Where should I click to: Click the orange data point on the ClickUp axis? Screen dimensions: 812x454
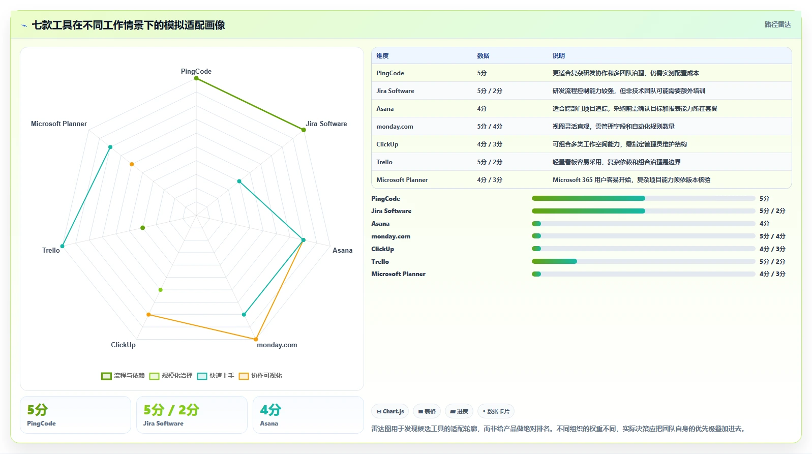click(148, 315)
